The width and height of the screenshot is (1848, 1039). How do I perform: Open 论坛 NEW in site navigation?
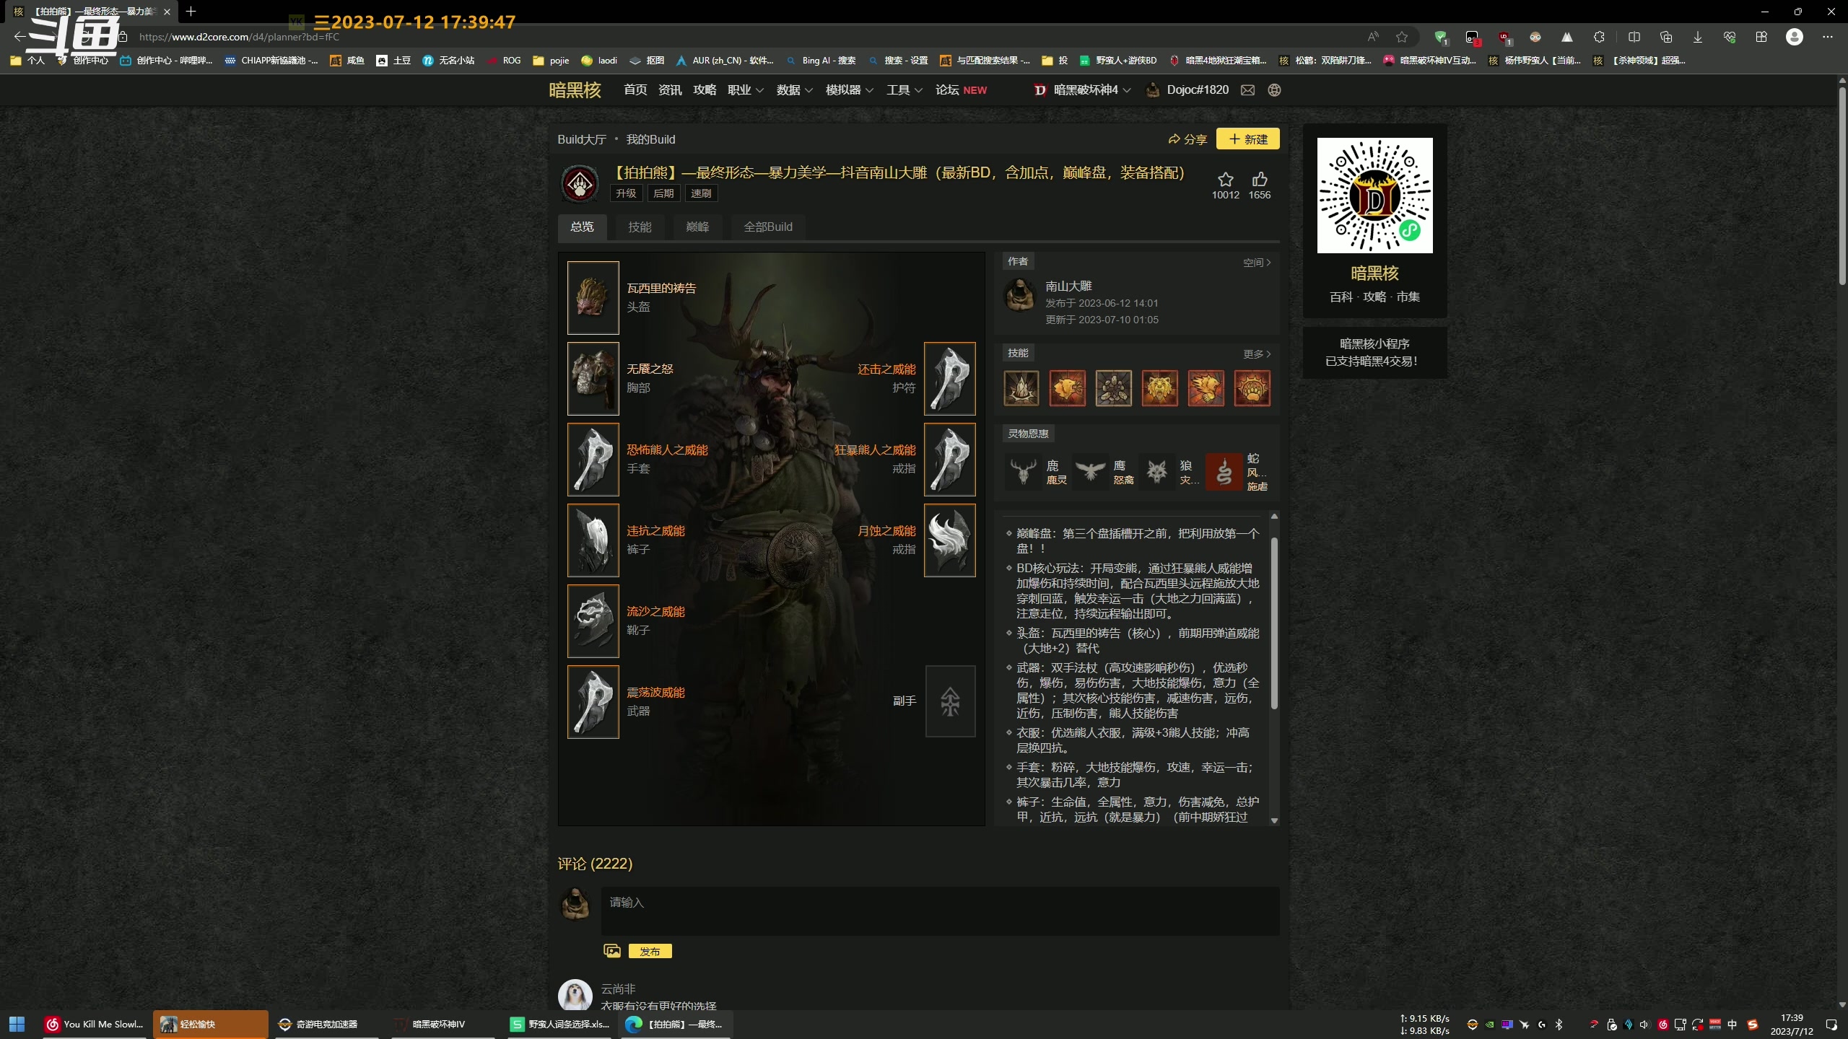click(x=961, y=90)
